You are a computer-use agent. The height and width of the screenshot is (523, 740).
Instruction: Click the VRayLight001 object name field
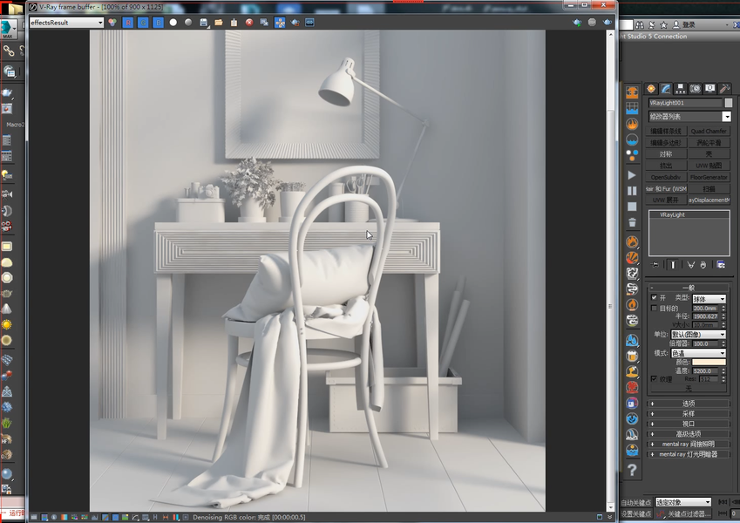tap(685, 103)
